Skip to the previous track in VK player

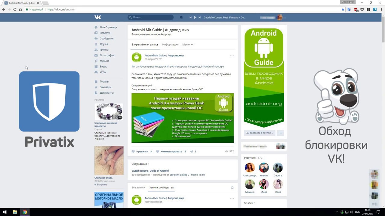pos(190,17)
